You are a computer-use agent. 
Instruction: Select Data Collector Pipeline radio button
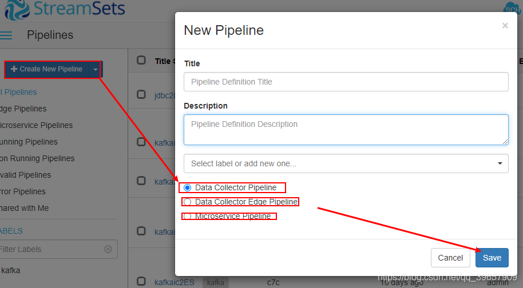[x=188, y=188]
